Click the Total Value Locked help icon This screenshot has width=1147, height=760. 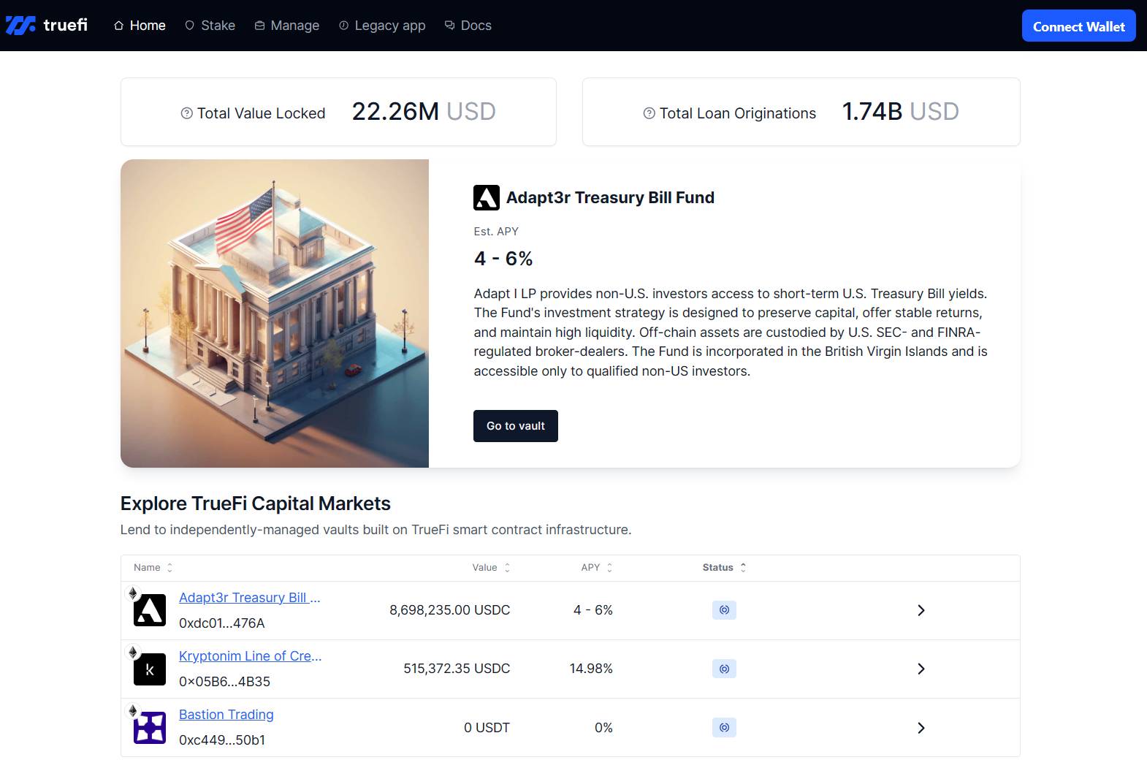186,113
